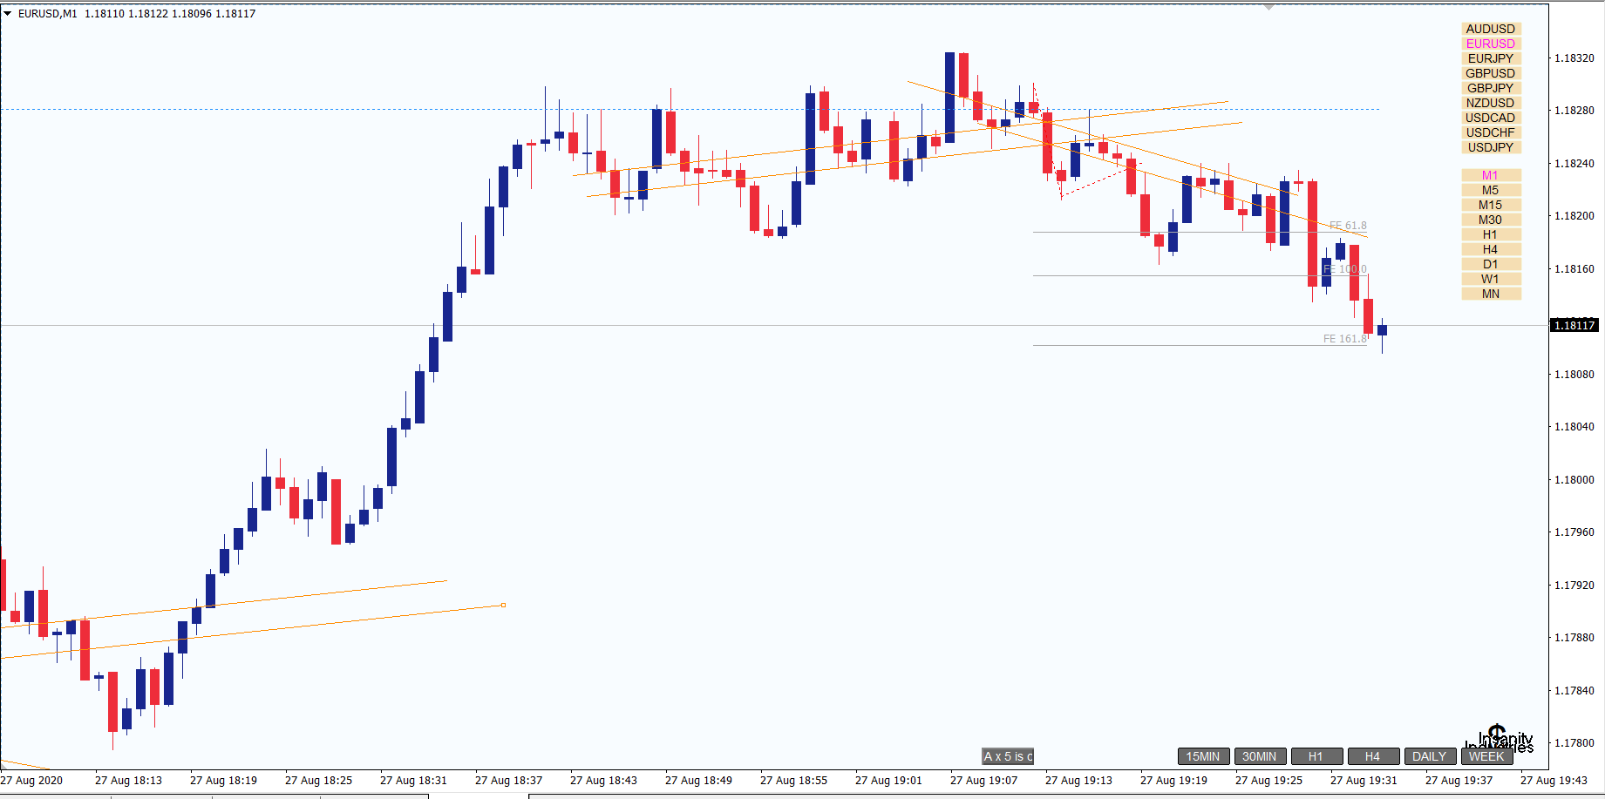Screen dimensions: 1605x799
Task: Click the 27 Aug 18:37 time label
Action: pos(508,781)
